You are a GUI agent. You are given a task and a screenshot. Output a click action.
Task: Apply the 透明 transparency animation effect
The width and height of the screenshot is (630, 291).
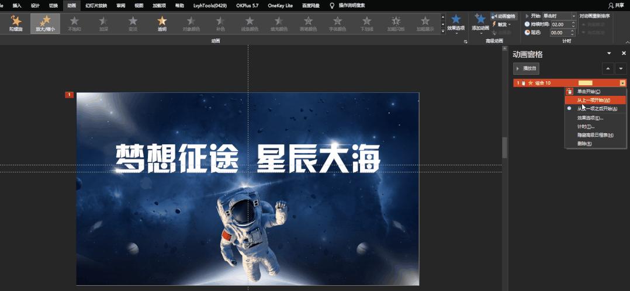point(162,23)
